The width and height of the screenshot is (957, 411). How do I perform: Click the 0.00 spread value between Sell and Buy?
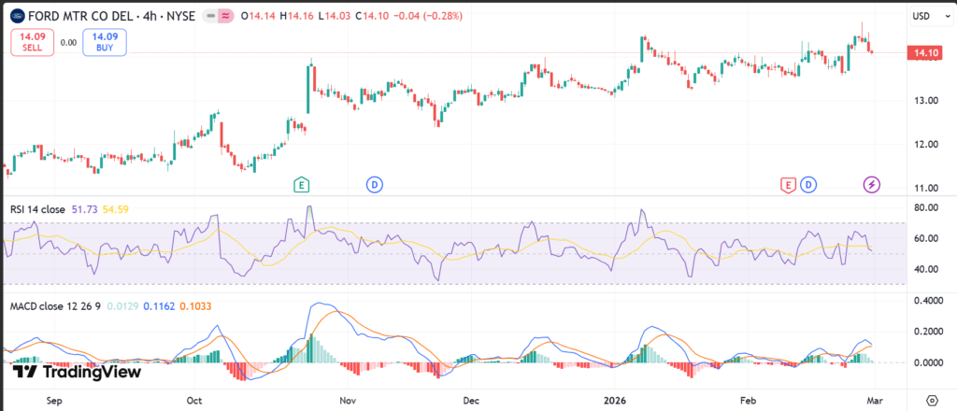[68, 42]
